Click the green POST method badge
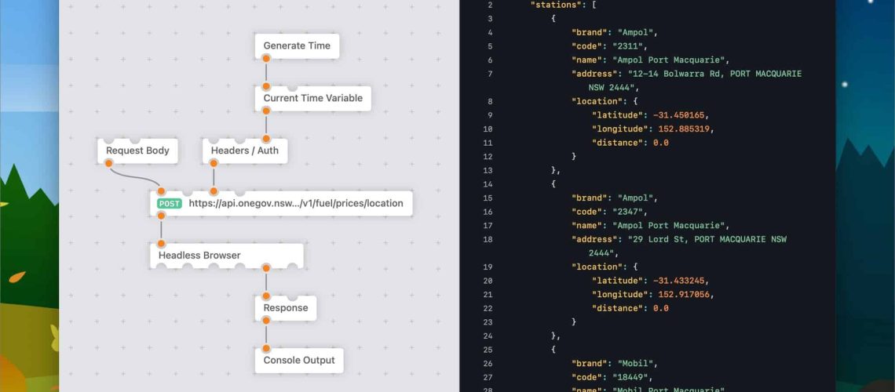 (x=170, y=203)
